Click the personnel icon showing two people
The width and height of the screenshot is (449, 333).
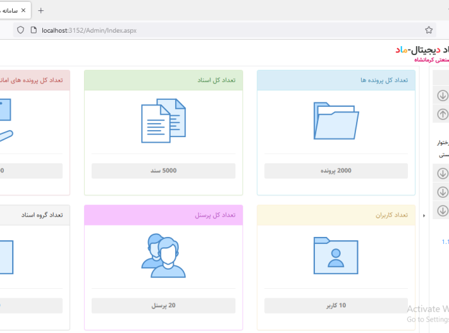163,256
